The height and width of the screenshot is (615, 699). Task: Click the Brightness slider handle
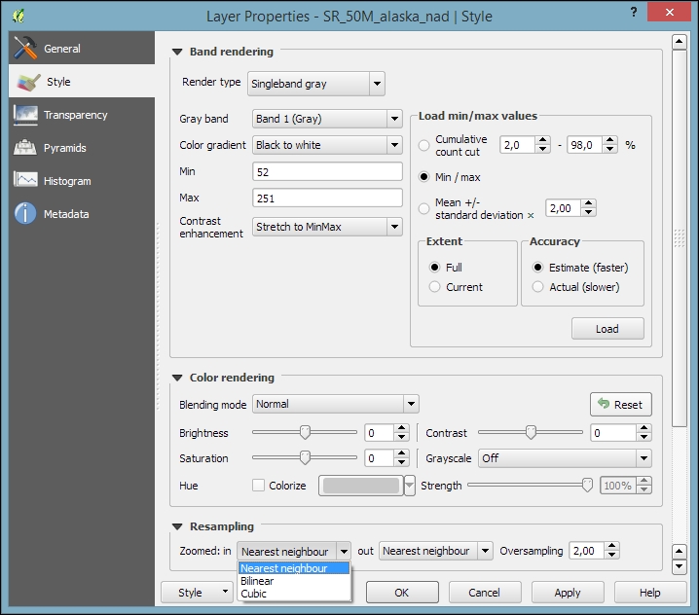coord(305,433)
